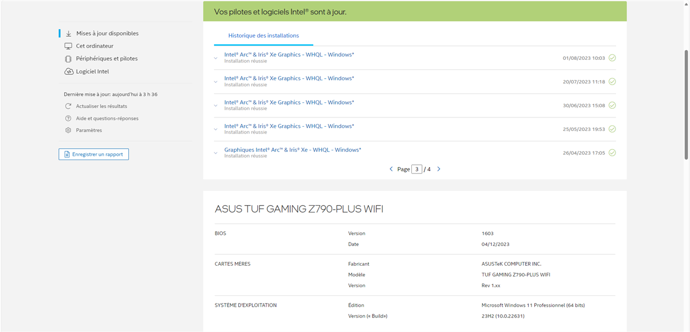Click success checkmark for 30/06/2023 installation
Screen dimensions: 690x332
click(x=612, y=106)
